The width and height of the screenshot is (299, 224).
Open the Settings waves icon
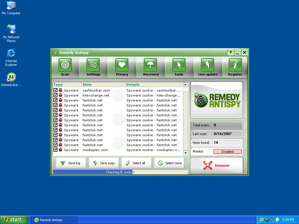pyautogui.click(x=93, y=65)
